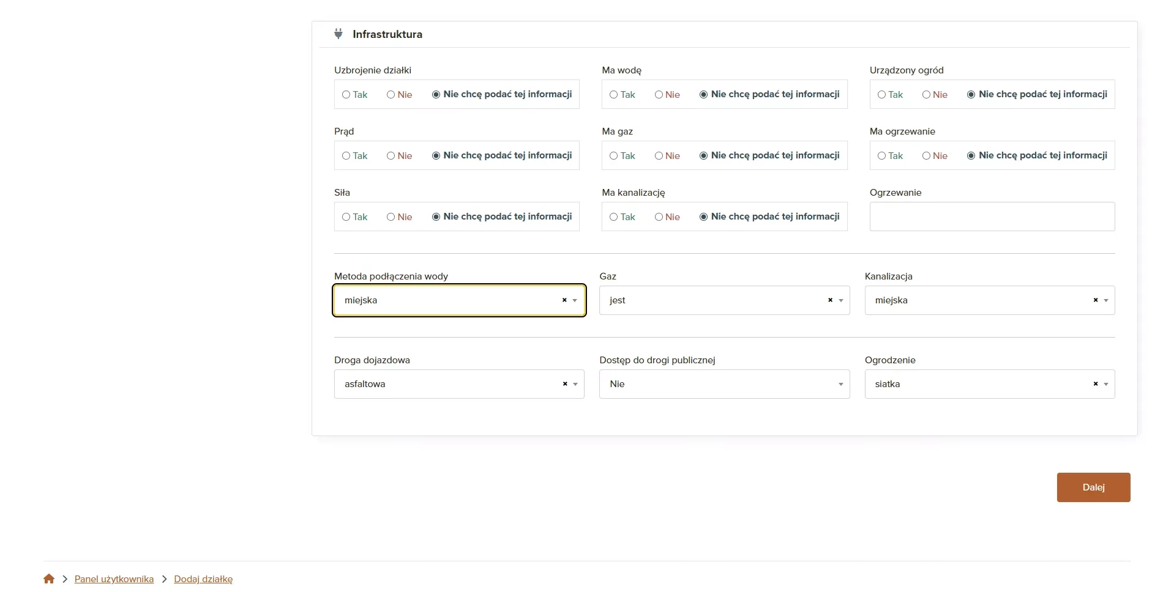Click the Ogrzewanie text field
Screen dimensions: 1174x592
coord(992,216)
